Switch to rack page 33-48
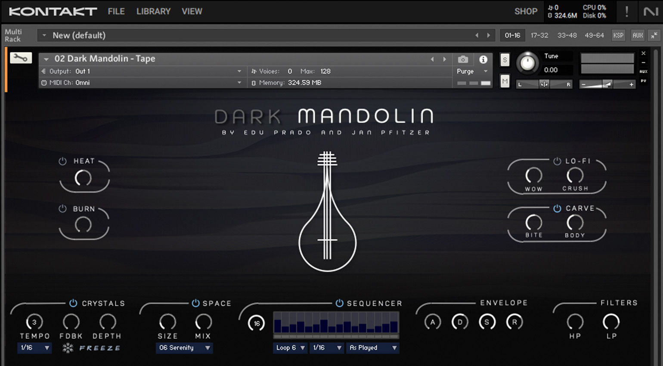 point(567,35)
